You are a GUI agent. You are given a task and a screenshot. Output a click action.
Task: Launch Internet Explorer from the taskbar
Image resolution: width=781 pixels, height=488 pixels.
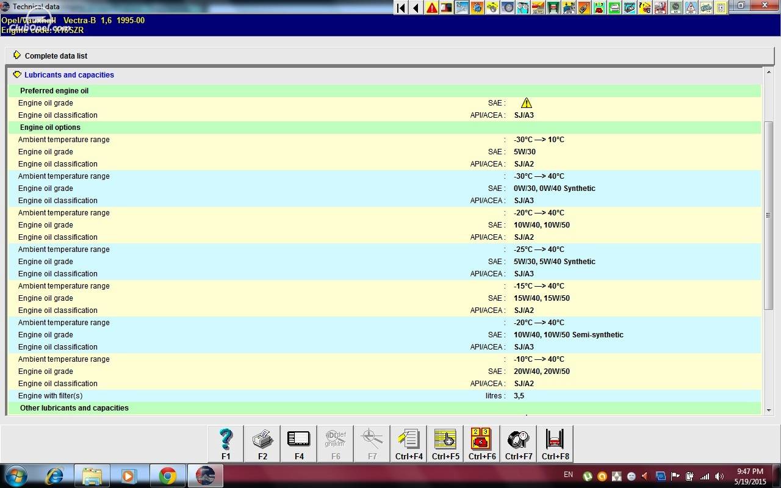pyautogui.click(x=54, y=476)
